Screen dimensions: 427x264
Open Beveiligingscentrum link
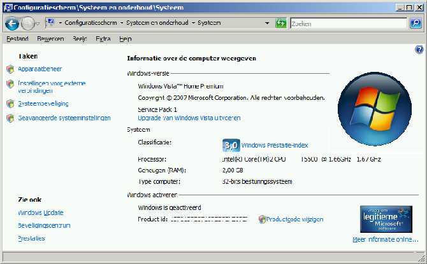pyautogui.click(x=44, y=225)
